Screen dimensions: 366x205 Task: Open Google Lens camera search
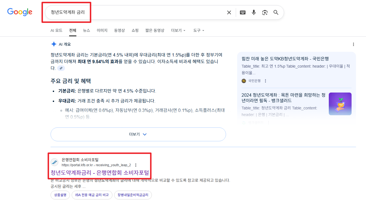265,12
